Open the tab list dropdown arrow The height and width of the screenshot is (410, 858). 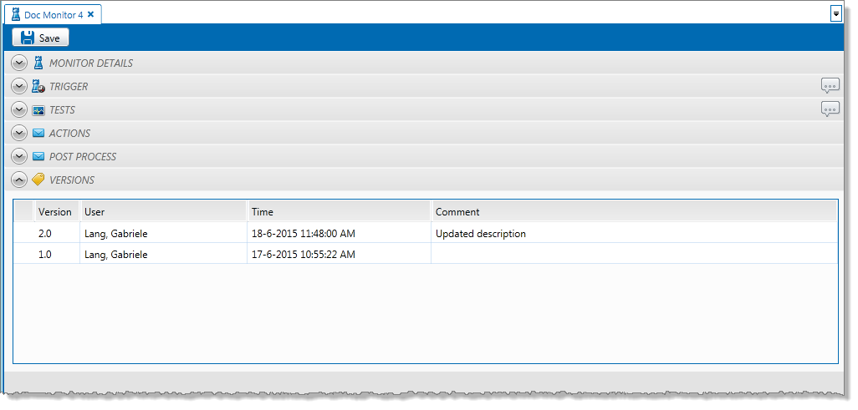pos(835,13)
